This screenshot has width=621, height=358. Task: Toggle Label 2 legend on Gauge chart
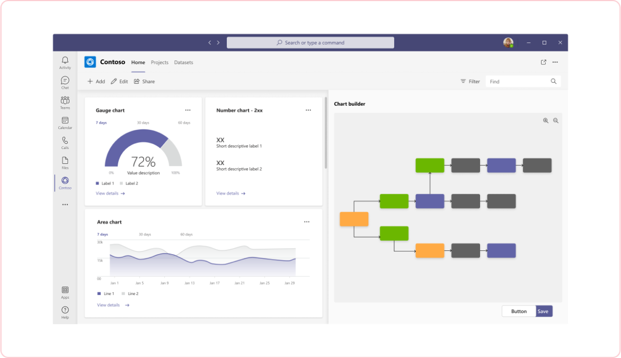pyautogui.click(x=129, y=183)
